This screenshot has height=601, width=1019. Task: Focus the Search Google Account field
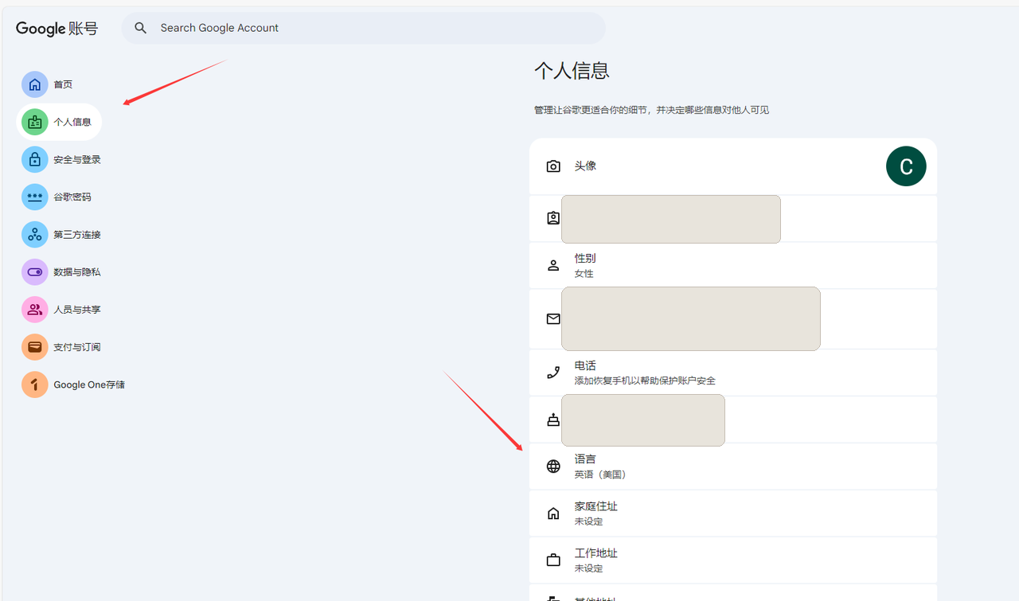364,28
